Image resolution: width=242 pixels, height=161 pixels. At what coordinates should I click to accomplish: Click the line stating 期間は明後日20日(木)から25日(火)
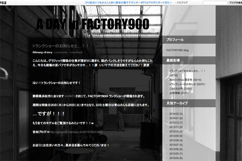pyautogui.click(x=91, y=105)
